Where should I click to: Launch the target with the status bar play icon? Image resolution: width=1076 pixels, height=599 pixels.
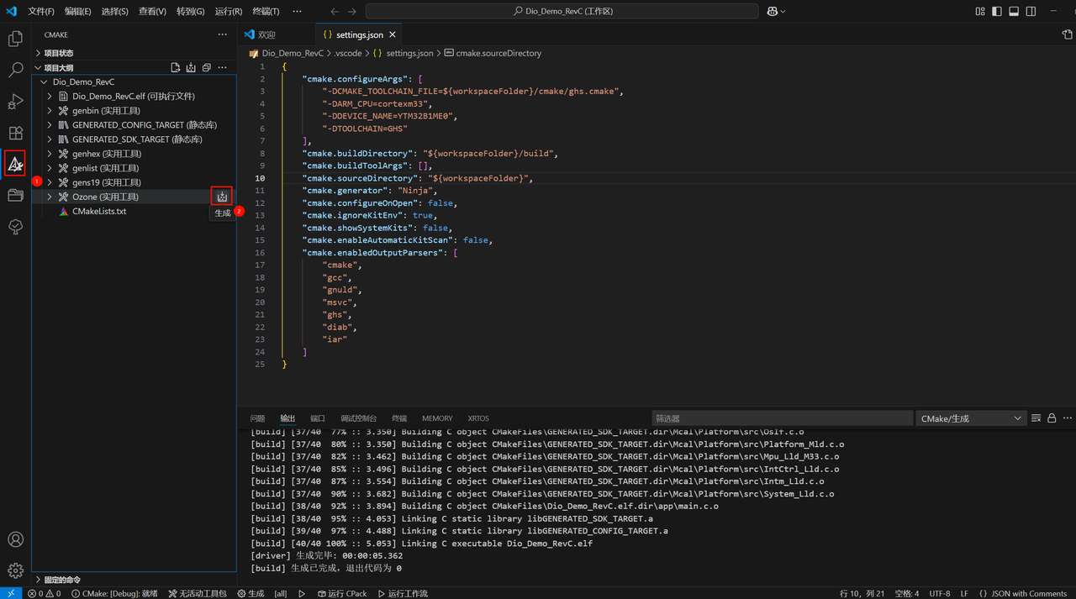302,593
